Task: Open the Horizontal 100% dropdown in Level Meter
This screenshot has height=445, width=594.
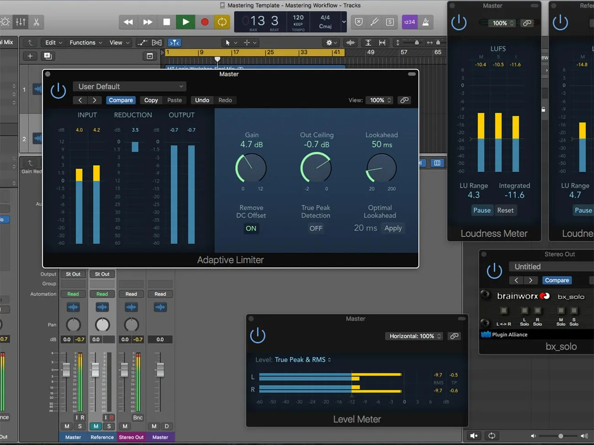Action: [414, 336]
